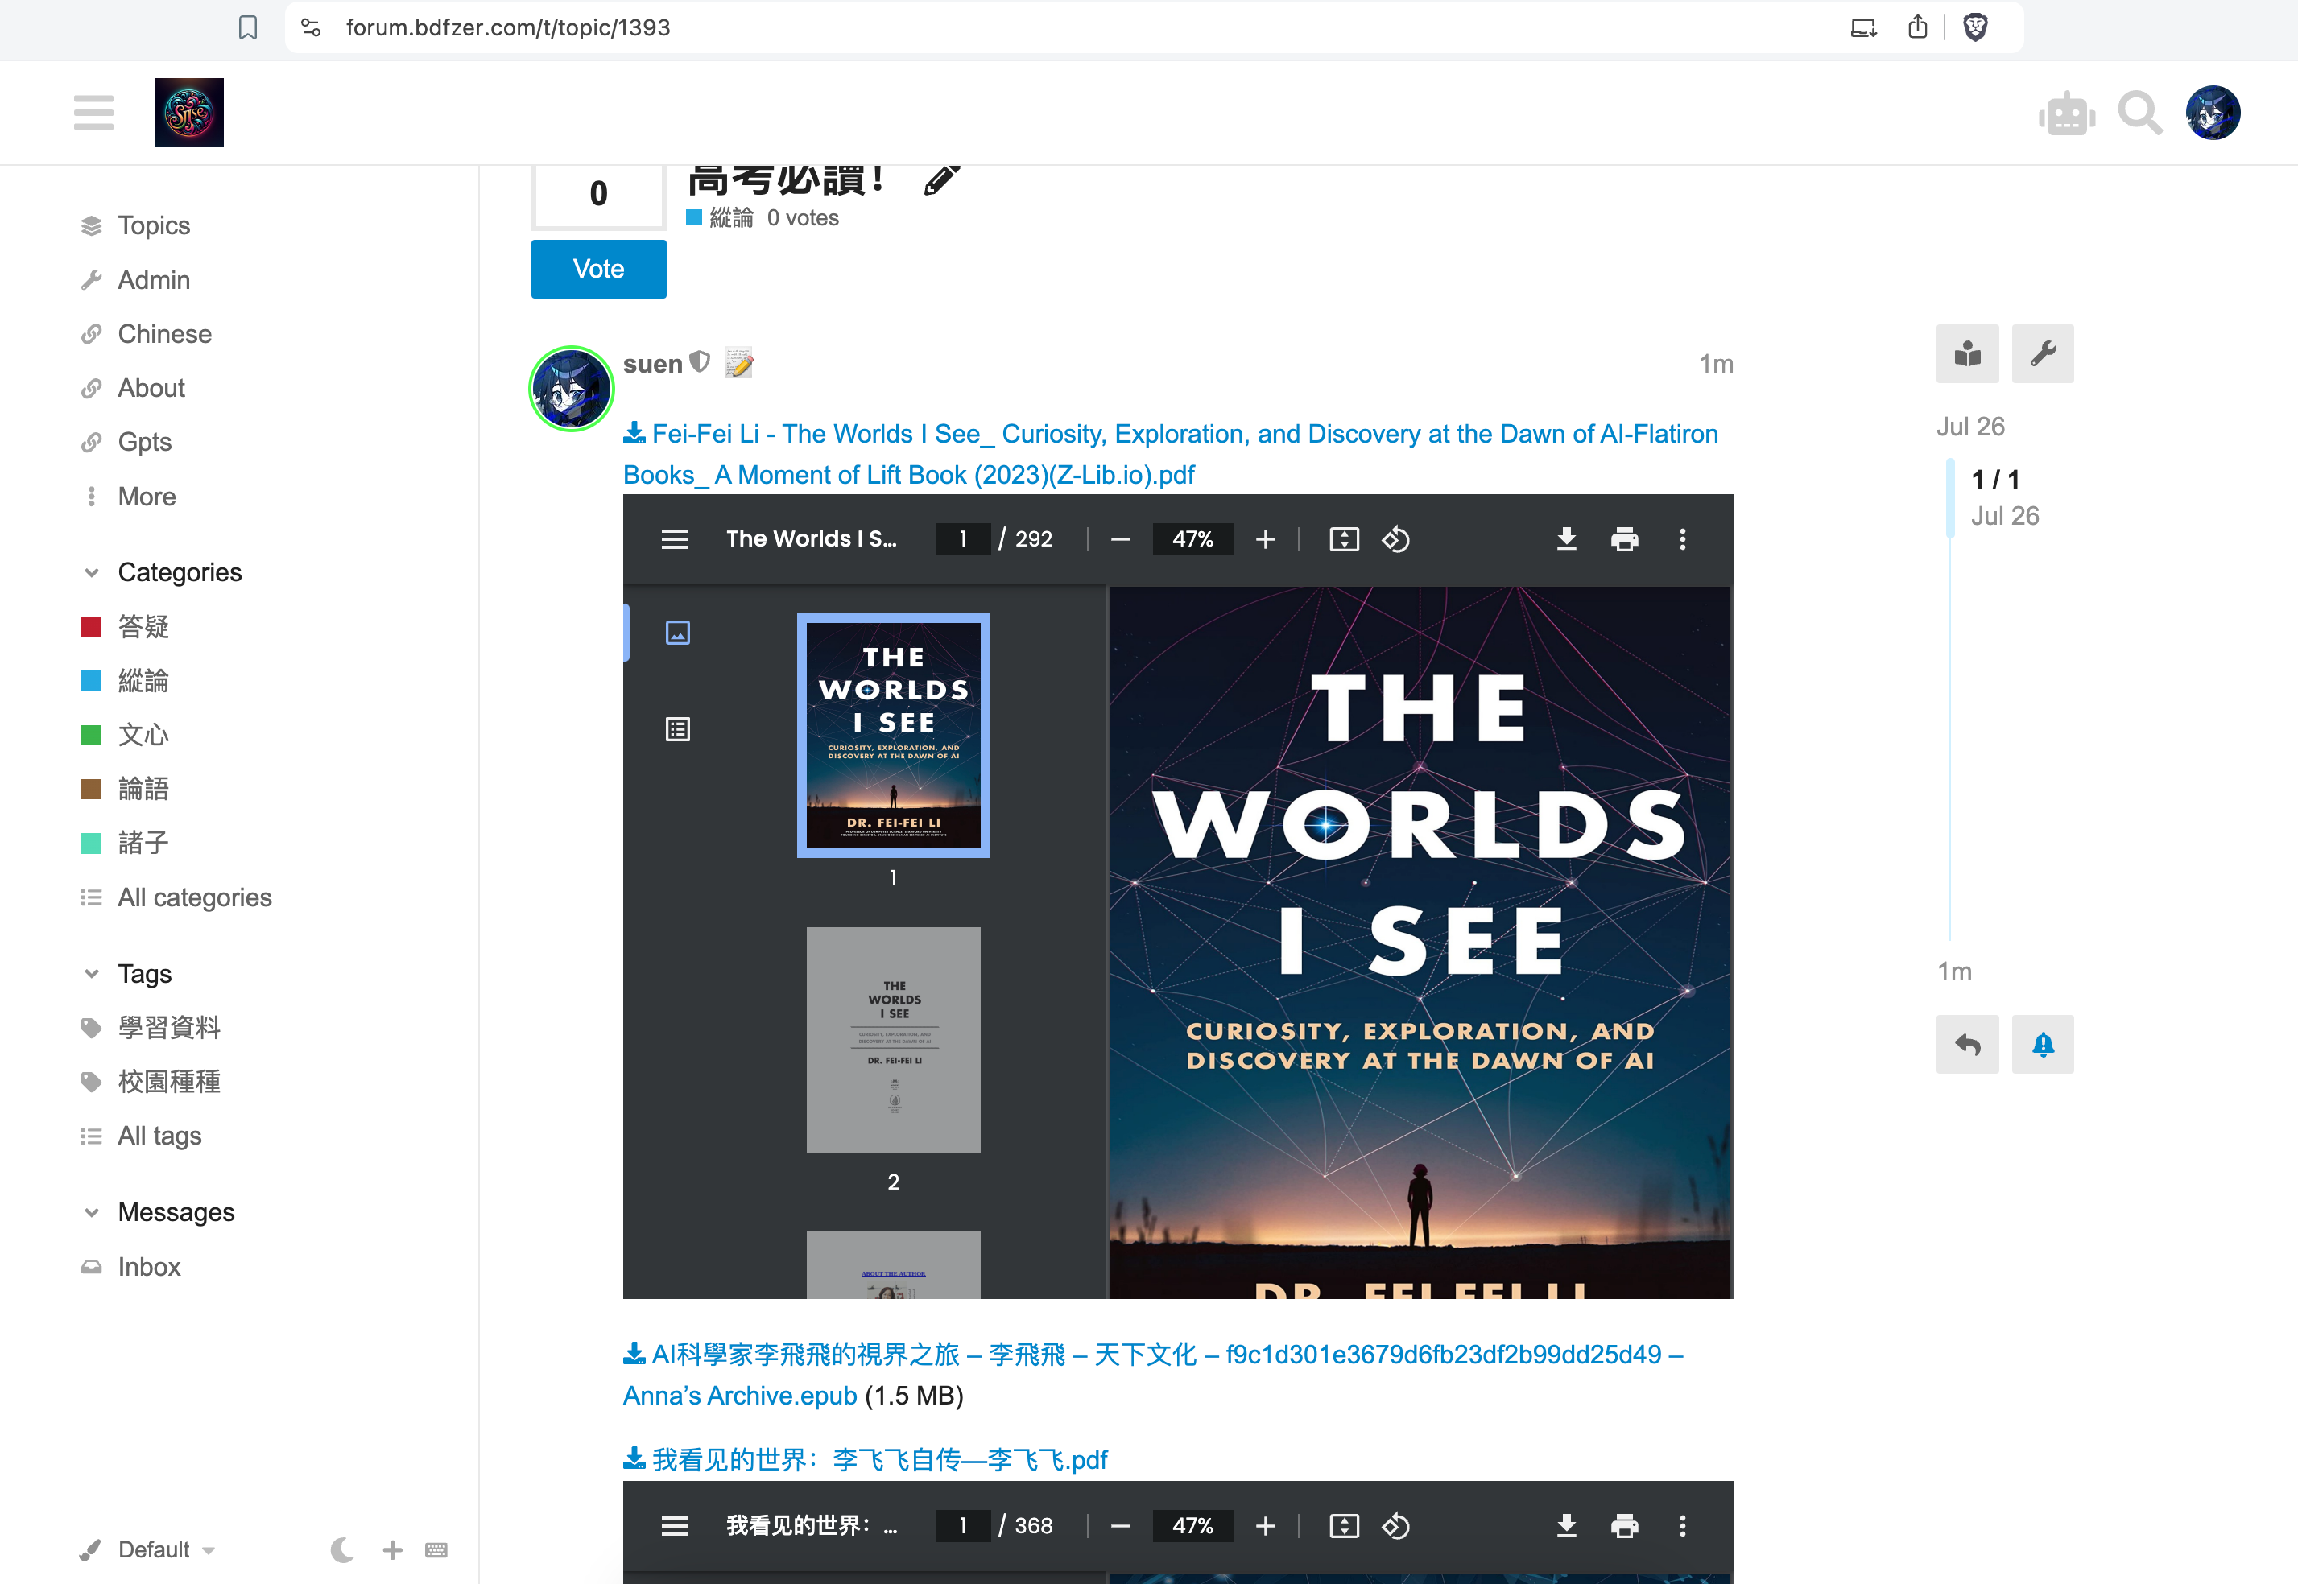This screenshot has width=2298, height=1584.
Task: Select page 2 thumbnail in PDF
Action: point(892,1039)
